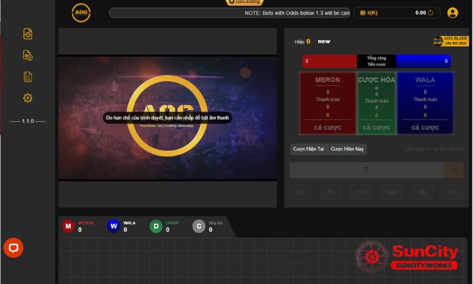Click the red Meron M circle
The image size is (473, 284).
(x=69, y=226)
